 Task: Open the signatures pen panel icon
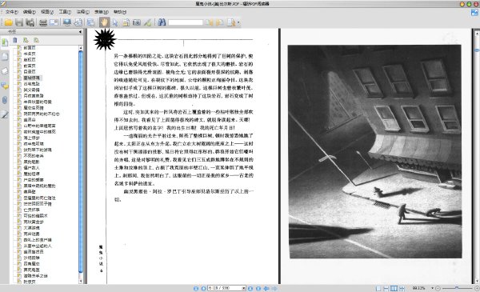(x=5, y=114)
